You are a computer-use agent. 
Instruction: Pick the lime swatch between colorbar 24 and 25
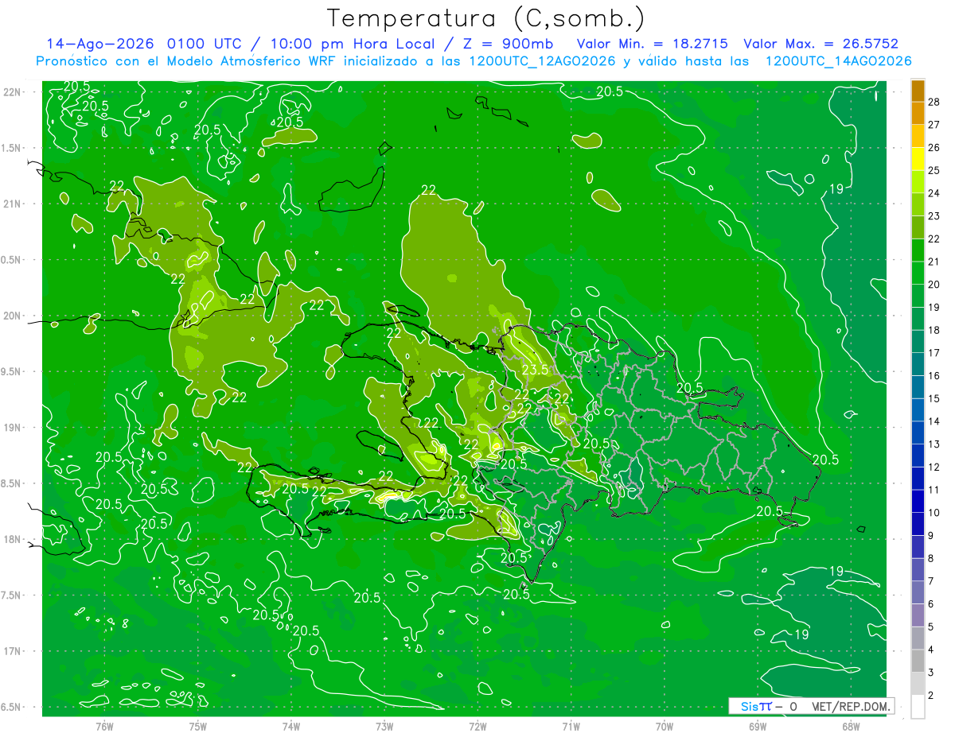click(x=918, y=182)
